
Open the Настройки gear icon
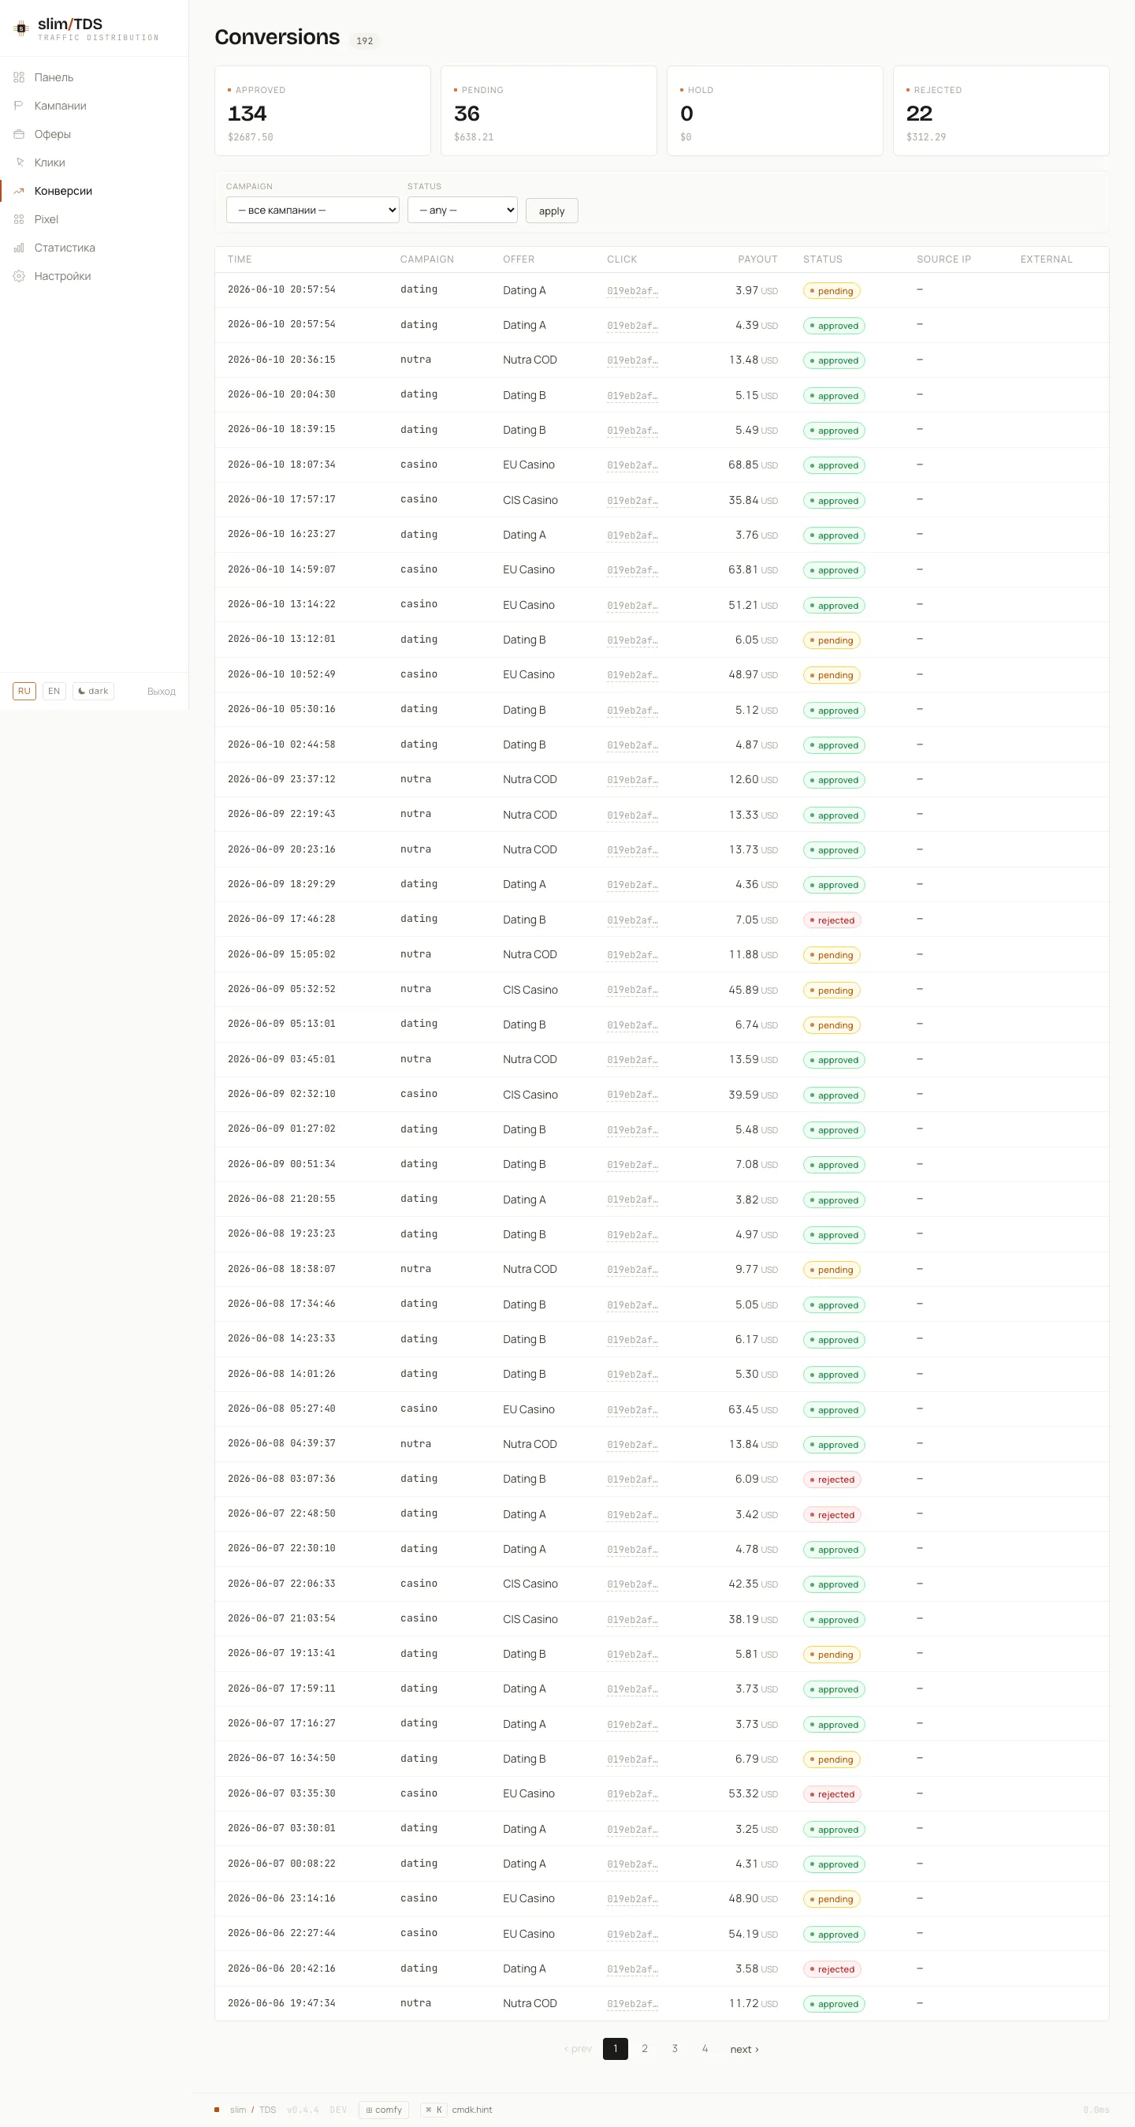19,276
